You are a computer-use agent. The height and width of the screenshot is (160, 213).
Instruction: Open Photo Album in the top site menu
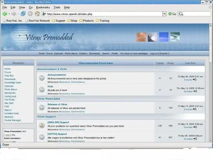[x=71, y=53]
